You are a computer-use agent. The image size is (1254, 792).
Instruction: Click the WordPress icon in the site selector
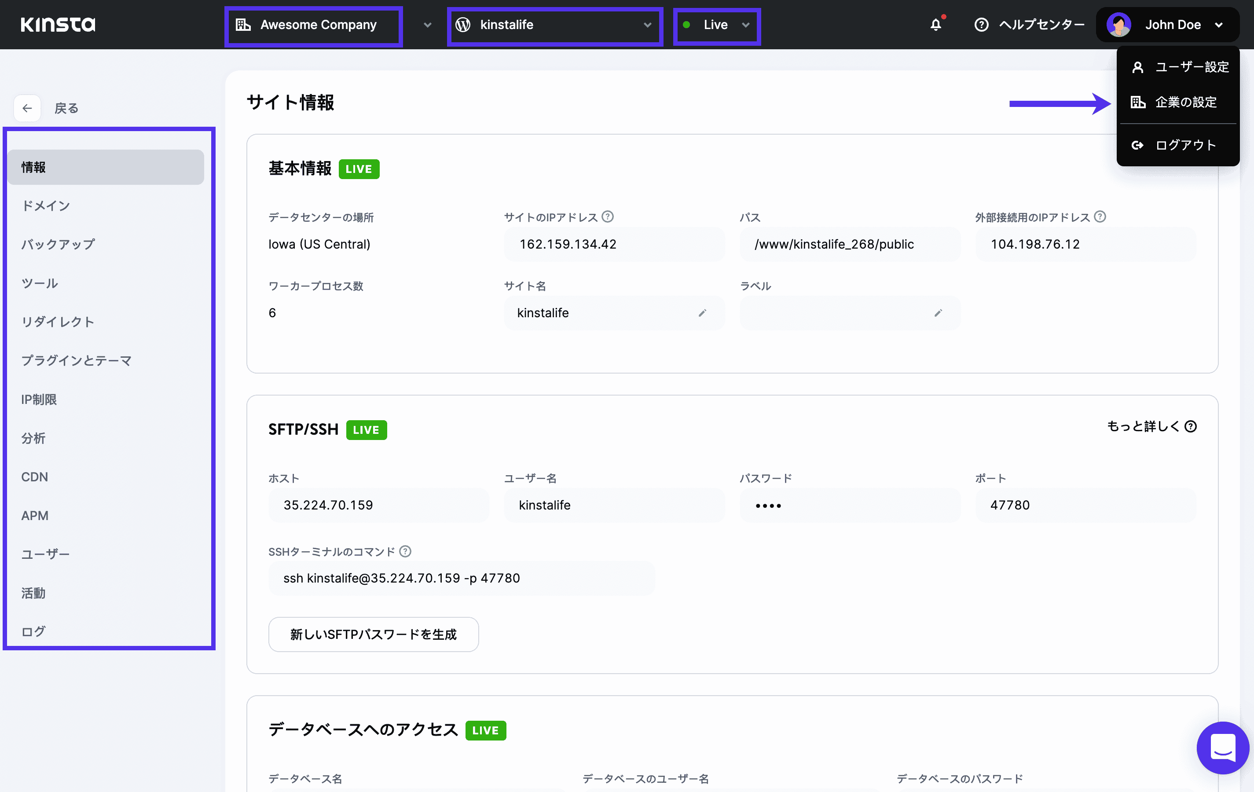[x=462, y=25]
